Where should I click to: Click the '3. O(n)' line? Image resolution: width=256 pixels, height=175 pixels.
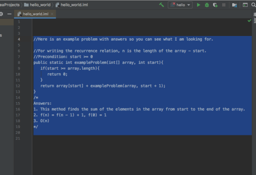tap(41, 121)
